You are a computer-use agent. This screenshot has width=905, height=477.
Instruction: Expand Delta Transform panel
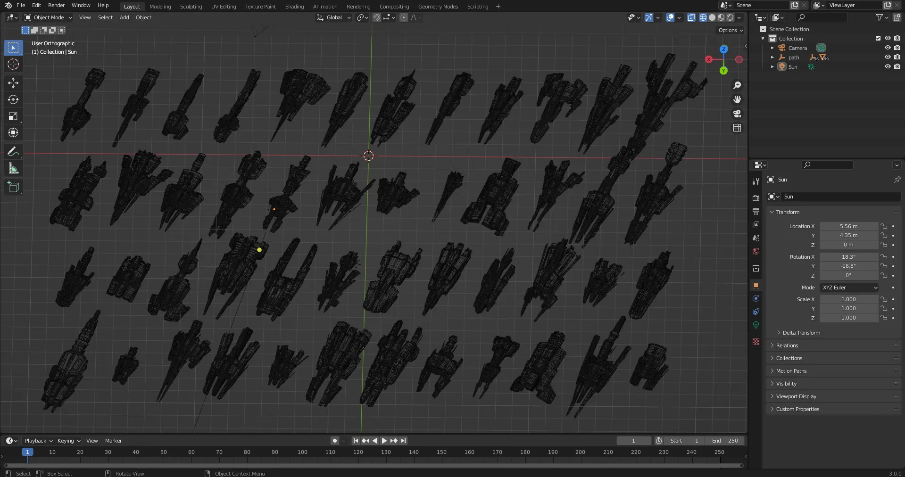pyautogui.click(x=801, y=333)
